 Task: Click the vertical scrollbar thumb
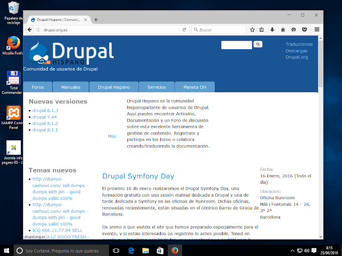click(x=321, y=64)
